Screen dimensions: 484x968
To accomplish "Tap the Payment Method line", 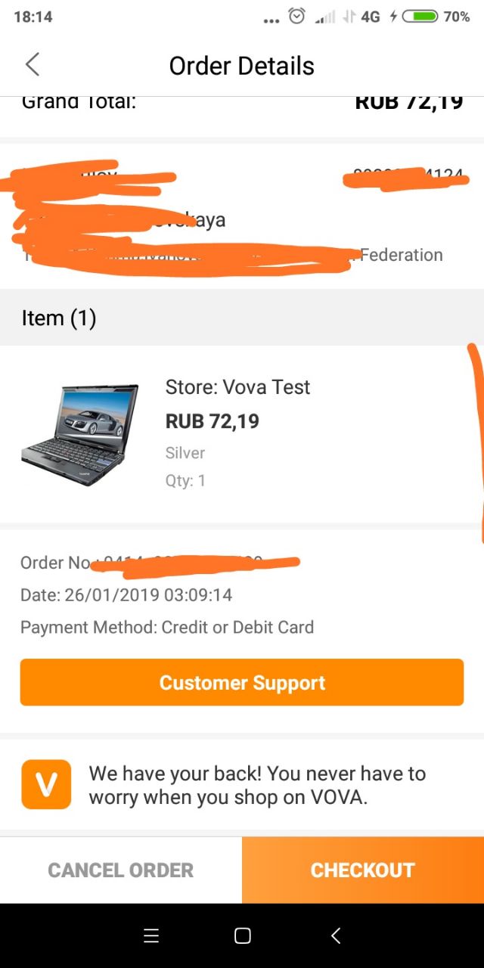I will tap(167, 627).
